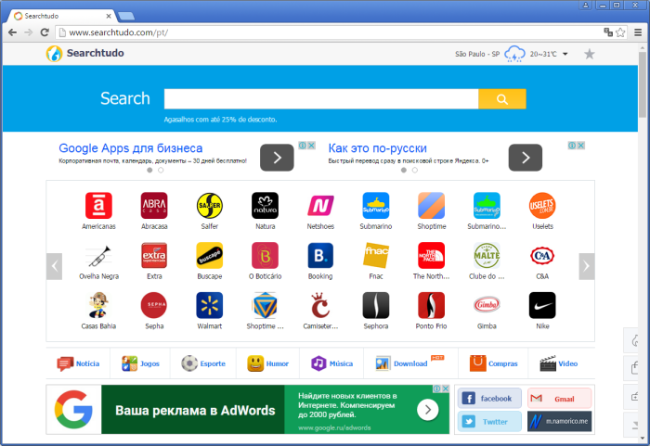Open the Chrome hamburger menu
Image resolution: width=650 pixels, height=446 pixels.
click(x=638, y=32)
